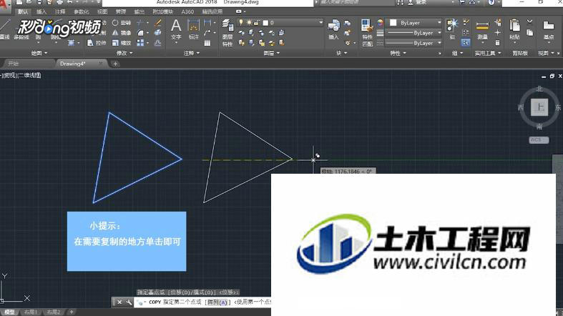Click the Leader tool icon
This screenshot has width=563, height=316.
[207, 33]
